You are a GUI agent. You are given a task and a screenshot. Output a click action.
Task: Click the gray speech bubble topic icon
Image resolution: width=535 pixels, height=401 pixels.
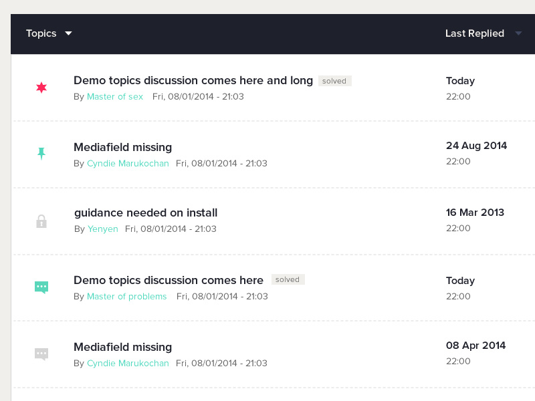[41, 354]
